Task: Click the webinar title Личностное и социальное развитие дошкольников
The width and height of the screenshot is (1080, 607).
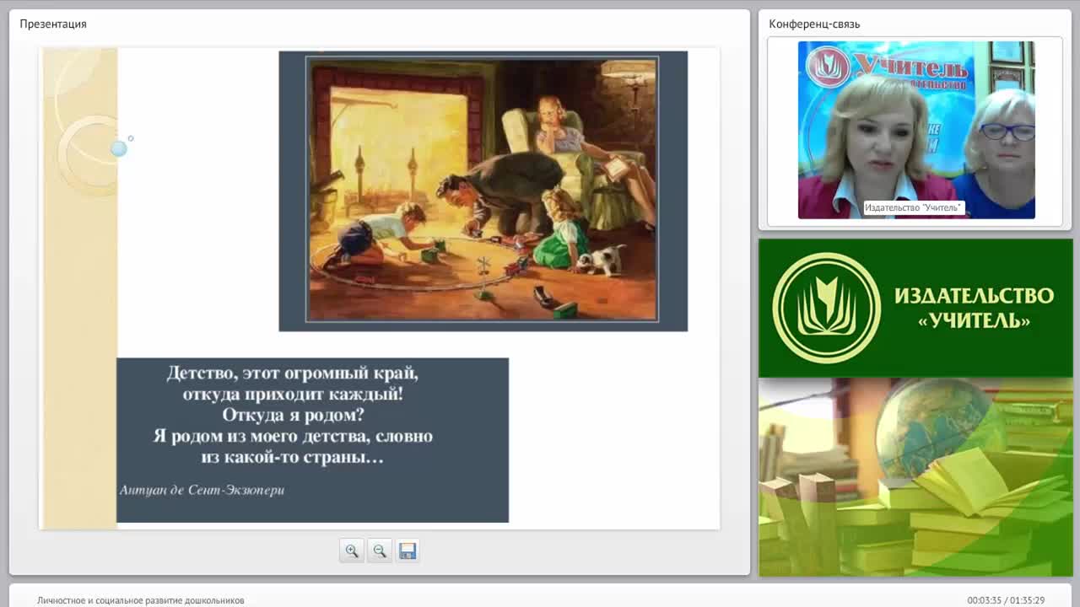Action: coord(141,600)
